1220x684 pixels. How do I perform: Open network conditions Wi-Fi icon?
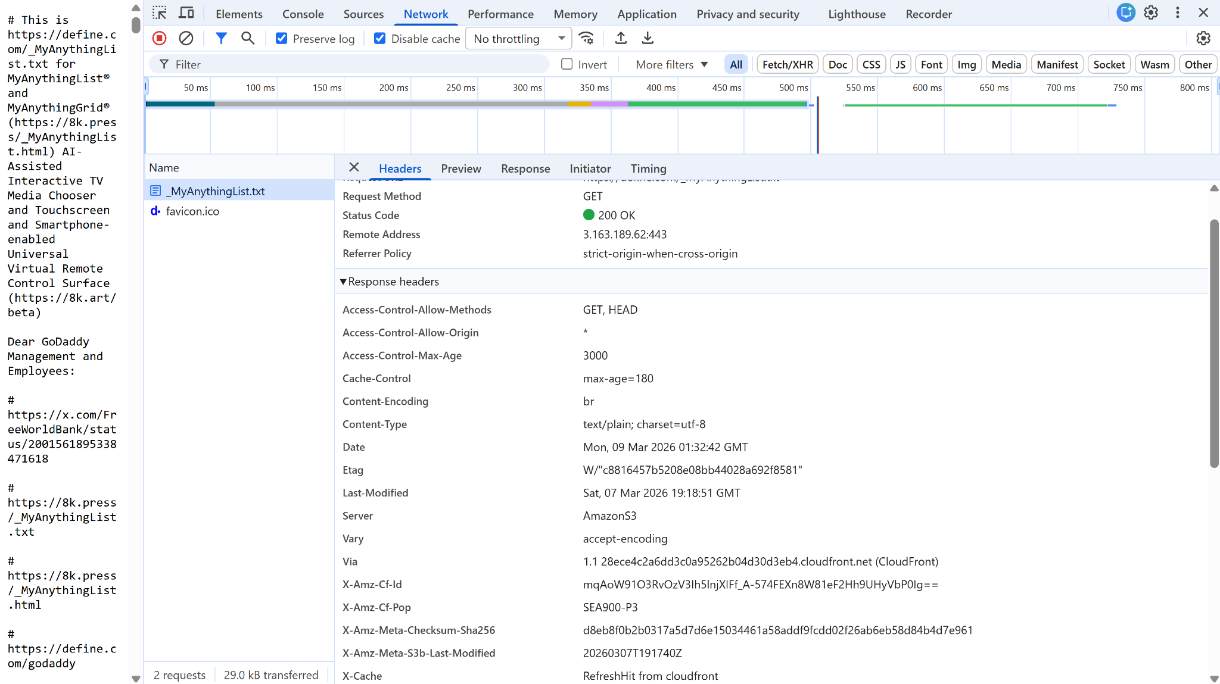(587, 39)
